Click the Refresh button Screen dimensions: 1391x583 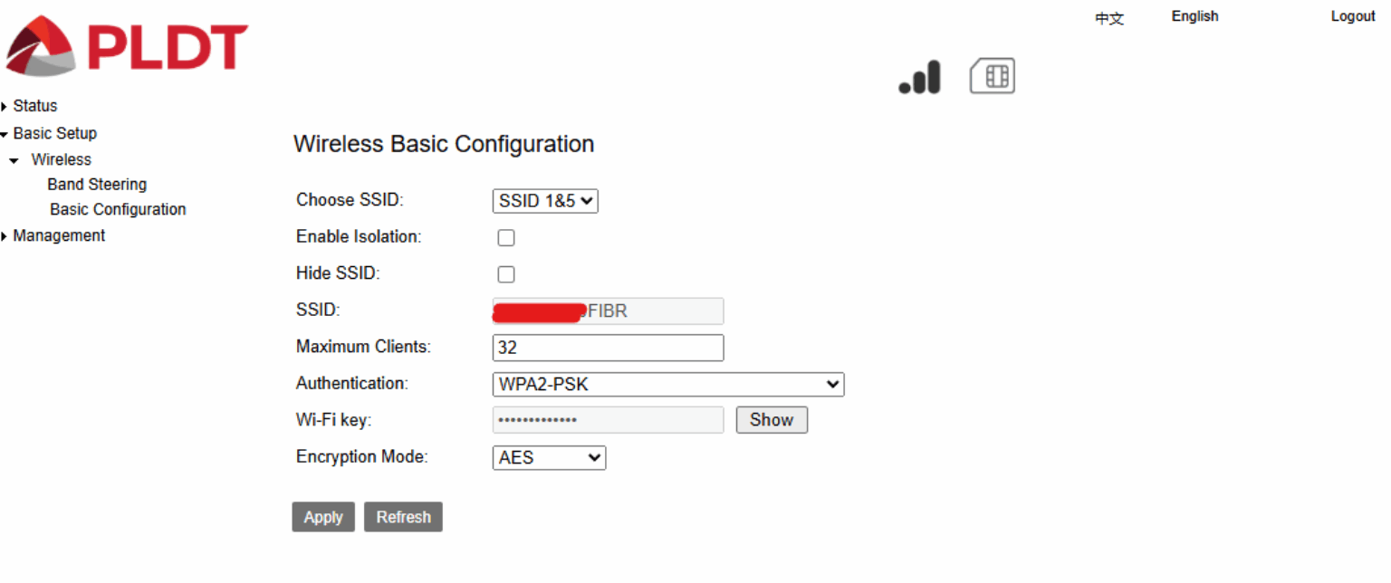point(403,516)
